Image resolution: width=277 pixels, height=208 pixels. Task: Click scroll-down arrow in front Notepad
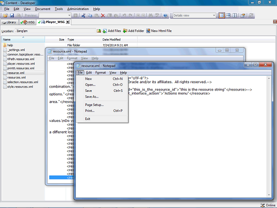point(269,195)
